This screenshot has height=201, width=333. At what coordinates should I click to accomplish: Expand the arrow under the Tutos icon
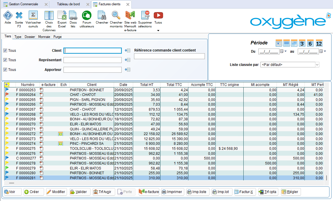click(x=158, y=31)
